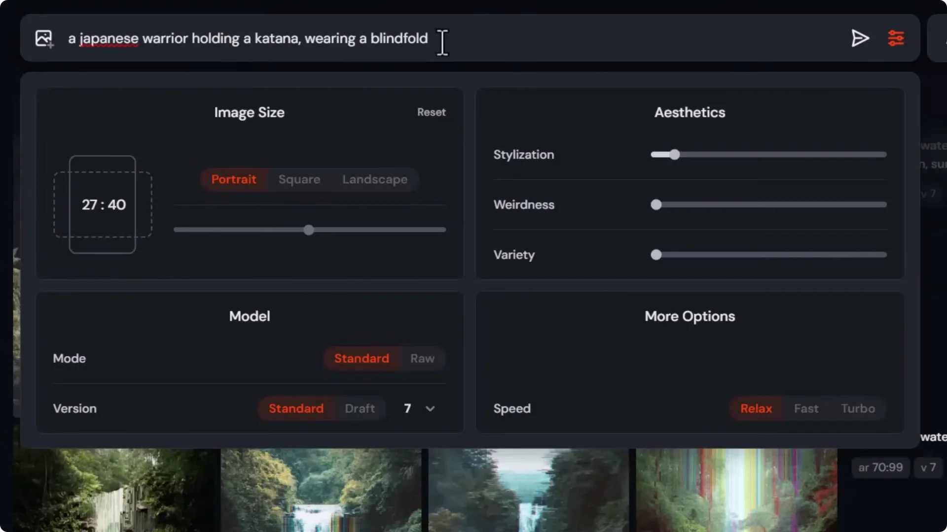Set Speed to Turbo

(858, 408)
